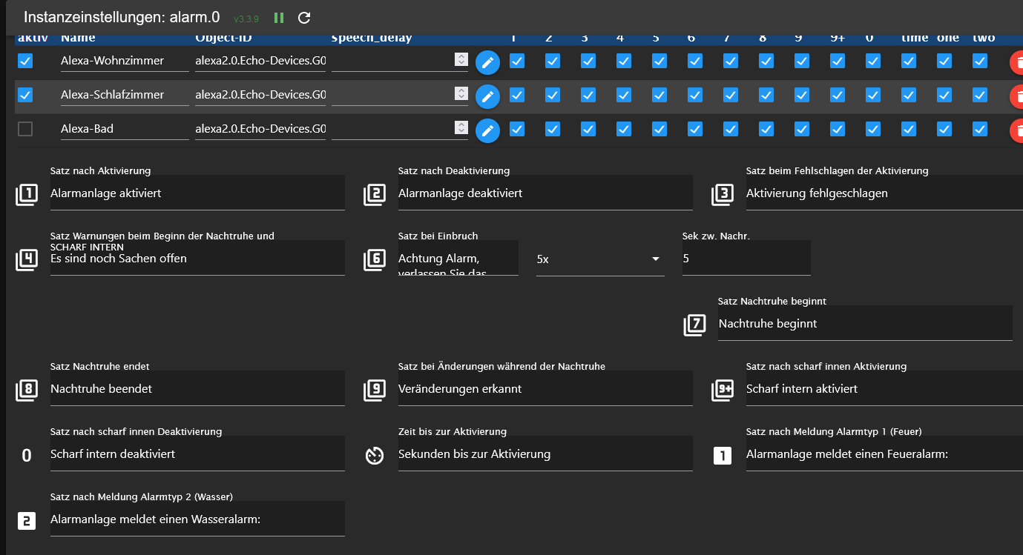Click the sentence 7 icon beside Nachtruhe beginnt
Image resolution: width=1023 pixels, height=555 pixels.
click(695, 325)
